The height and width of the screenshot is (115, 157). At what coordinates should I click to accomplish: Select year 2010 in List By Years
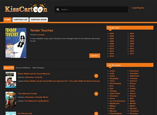[x=112, y=46]
